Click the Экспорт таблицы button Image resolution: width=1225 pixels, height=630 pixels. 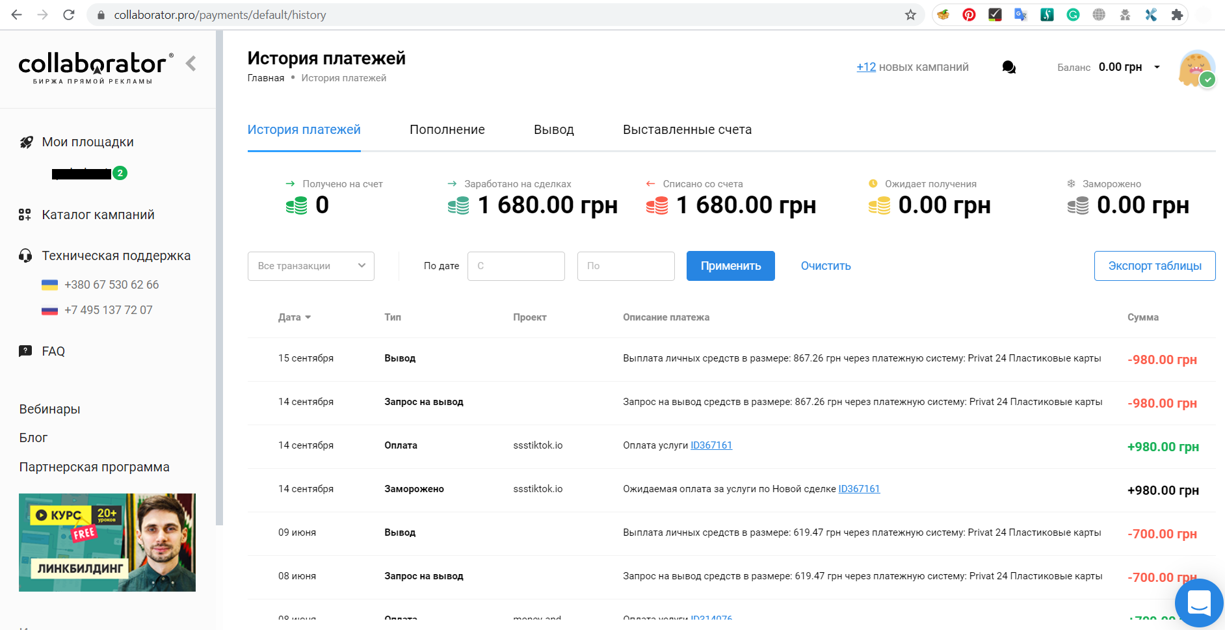coord(1154,266)
